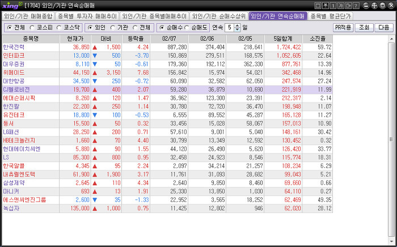Select the 에스앤씨엔진그룹 stock name
The height and width of the screenshot is (247, 397).
point(24,200)
